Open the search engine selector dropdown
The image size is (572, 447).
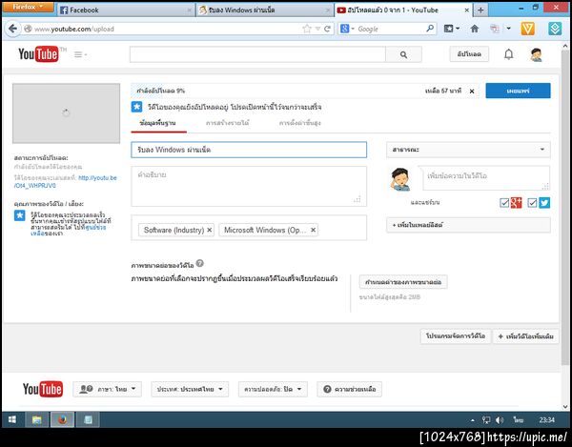pos(347,29)
